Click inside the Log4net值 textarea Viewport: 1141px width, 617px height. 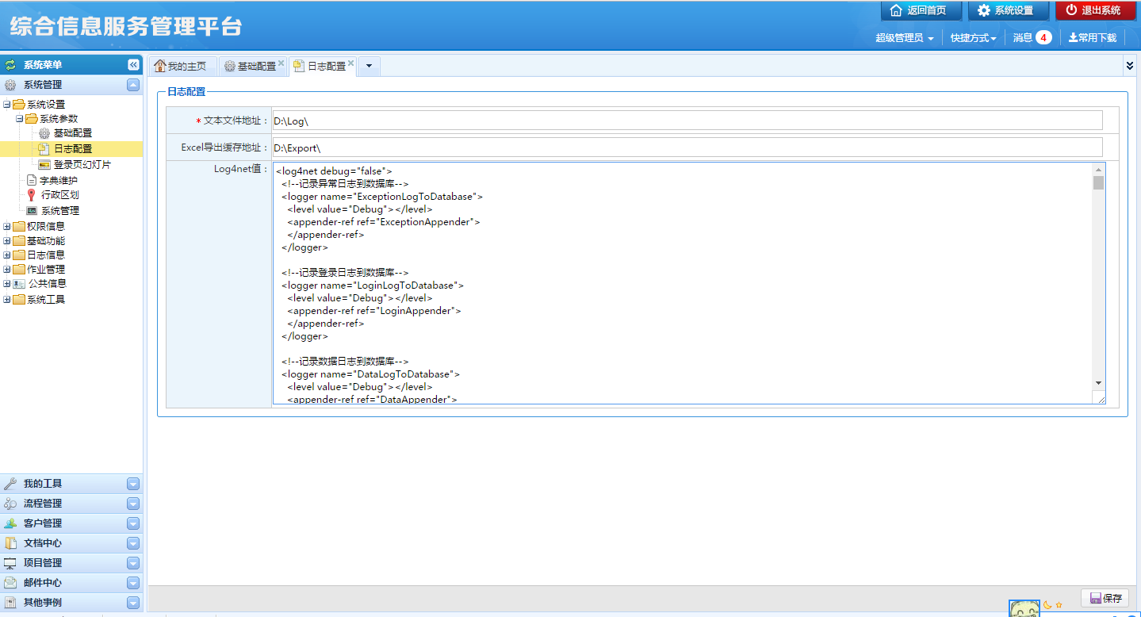682,283
